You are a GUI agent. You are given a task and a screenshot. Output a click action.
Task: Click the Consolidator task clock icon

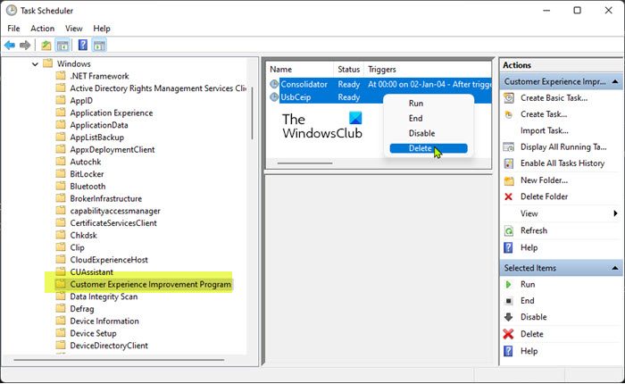(274, 84)
